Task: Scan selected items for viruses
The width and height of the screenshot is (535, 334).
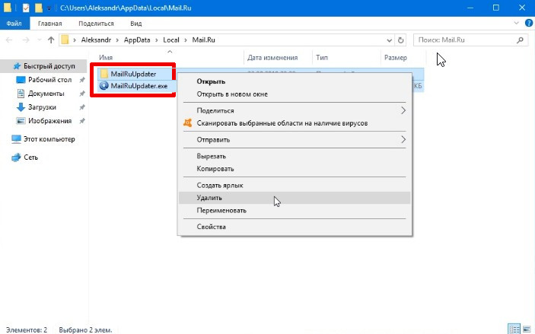Action: coord(295,123)
